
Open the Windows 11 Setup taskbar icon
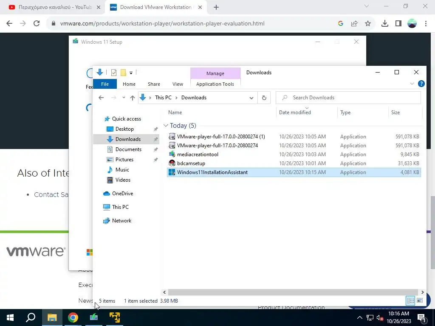94,318
